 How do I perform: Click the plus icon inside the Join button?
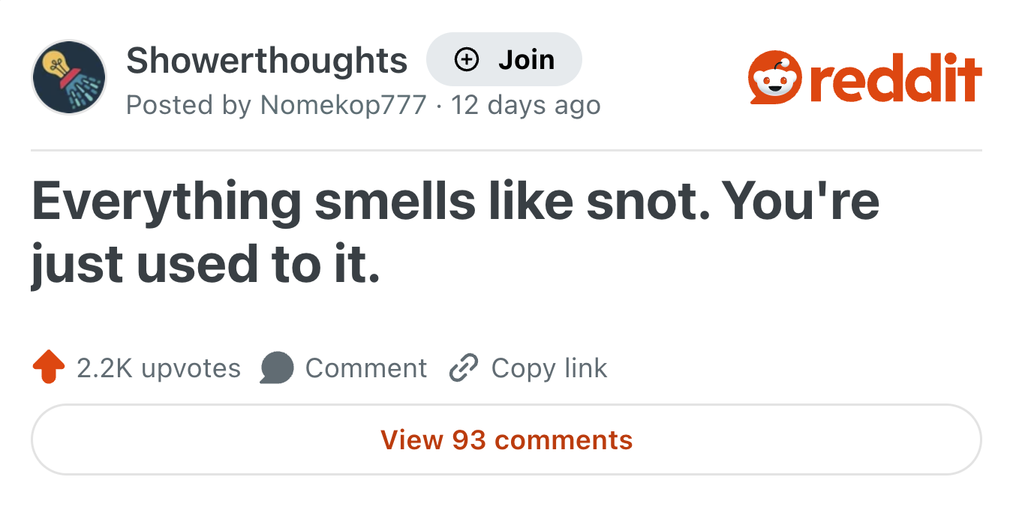[x=467, y=60]
